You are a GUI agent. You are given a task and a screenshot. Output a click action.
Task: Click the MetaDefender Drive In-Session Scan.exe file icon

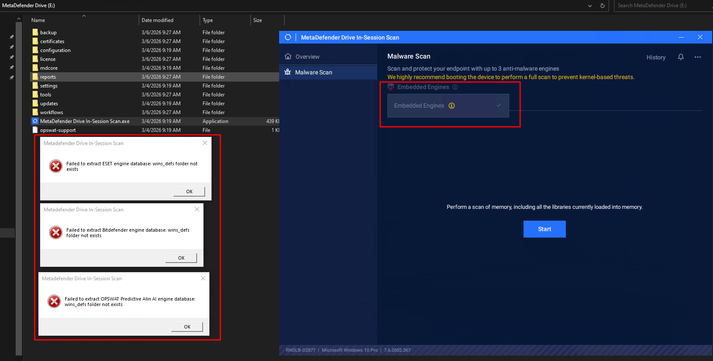[x=35, y=121]
